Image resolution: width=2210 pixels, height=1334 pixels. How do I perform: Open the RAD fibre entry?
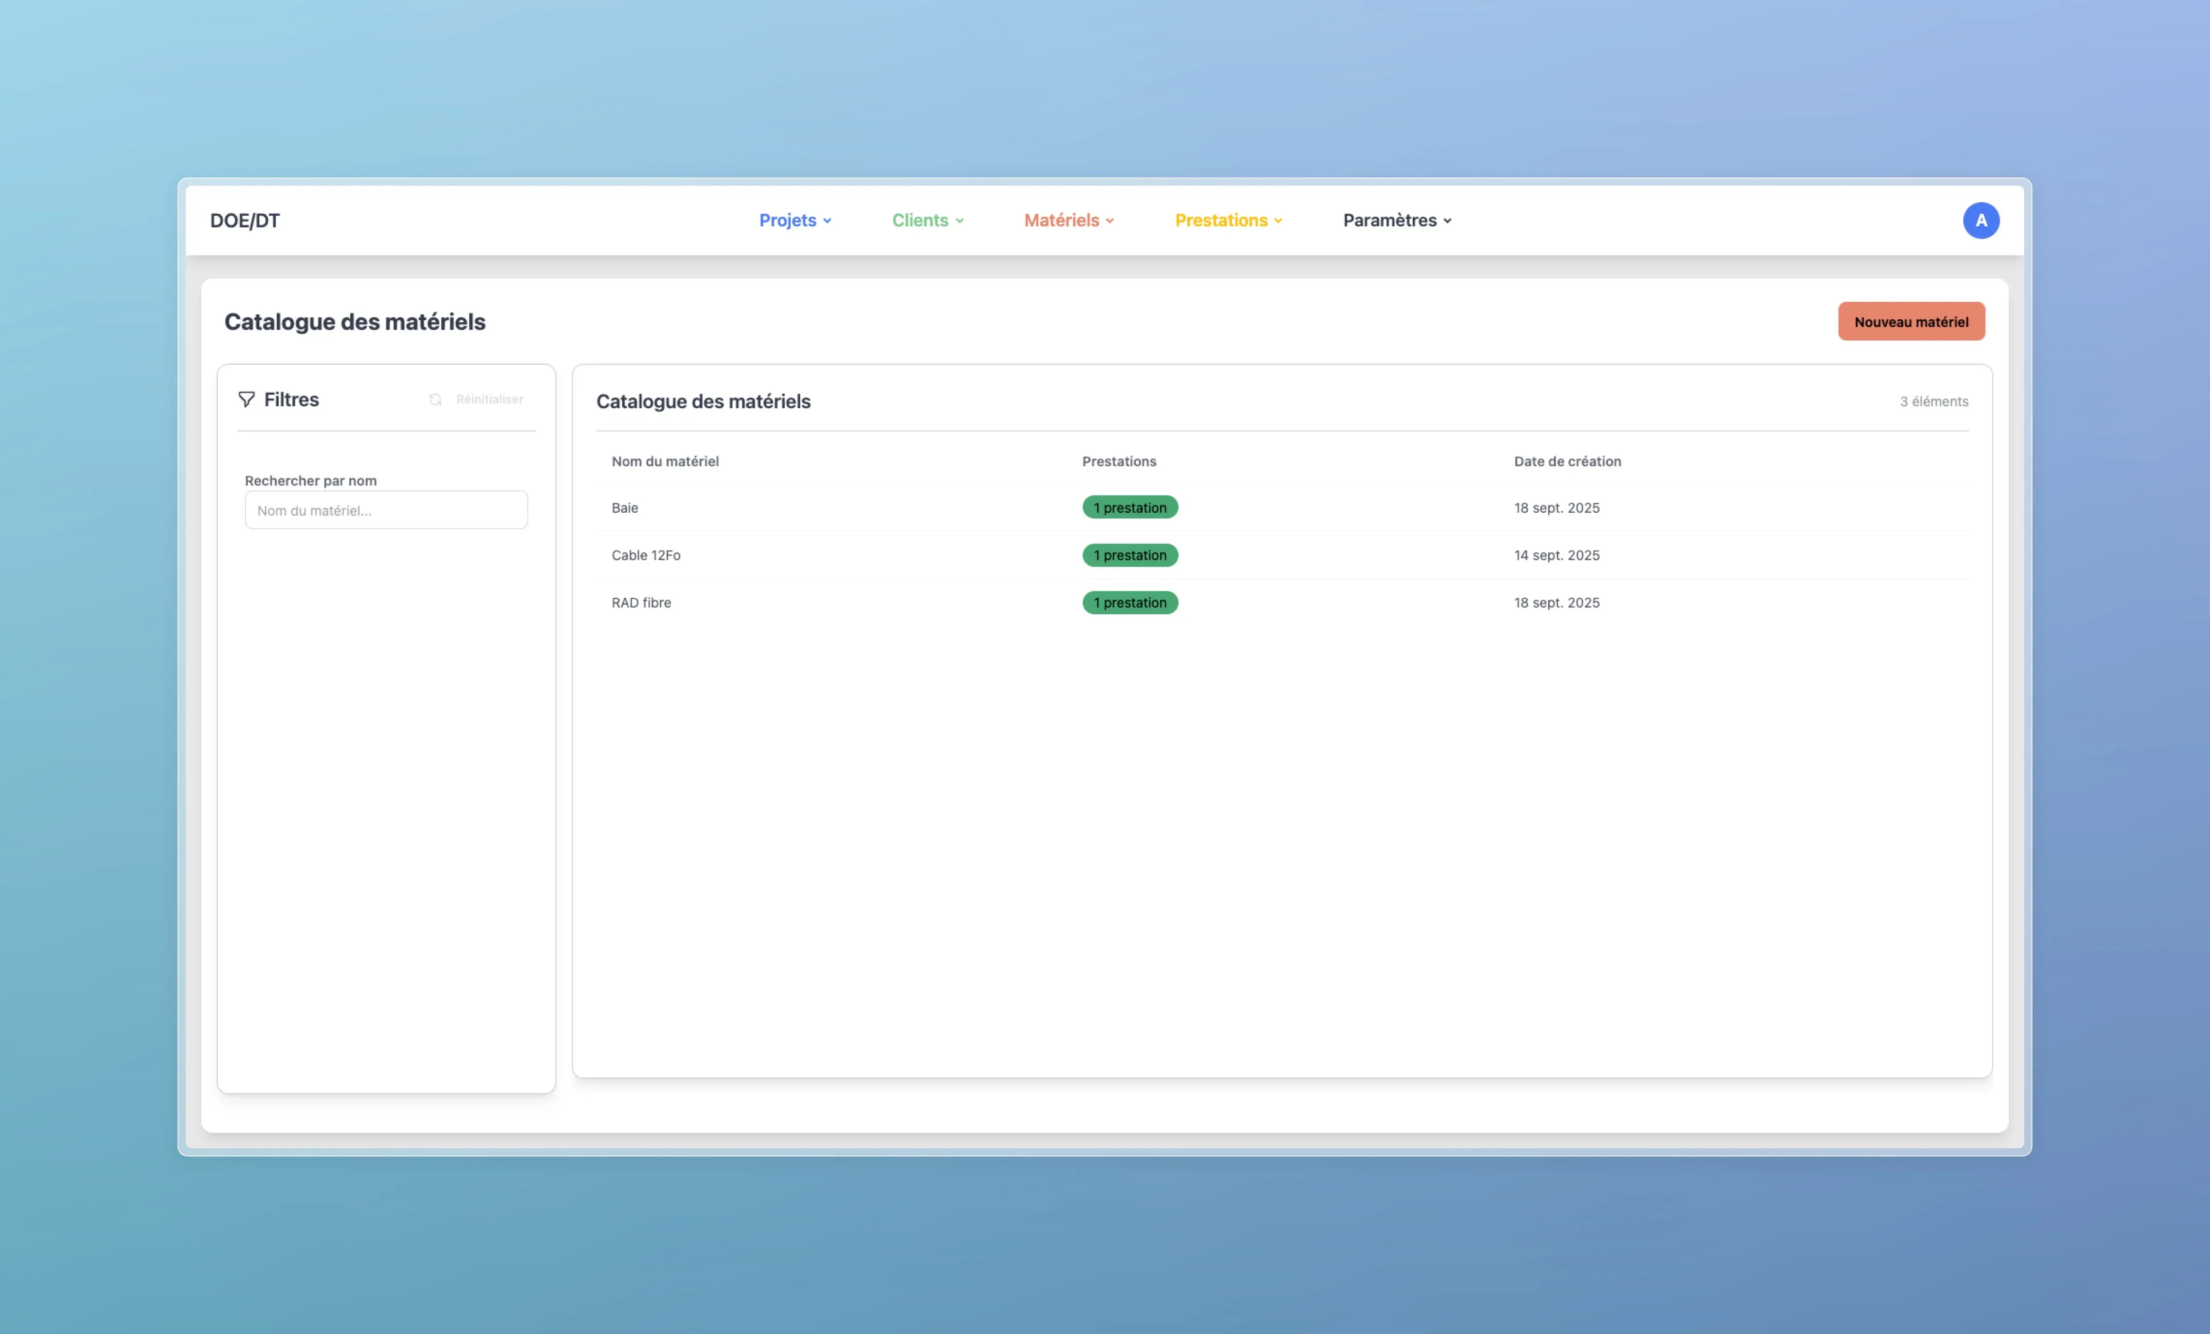click(x=641, y=603)
